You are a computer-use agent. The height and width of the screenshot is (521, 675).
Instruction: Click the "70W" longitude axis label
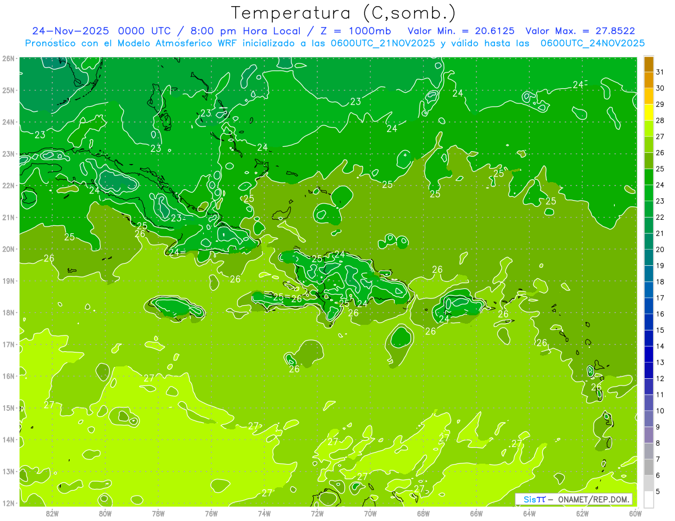pyautogui.click(x=370, y=513)
